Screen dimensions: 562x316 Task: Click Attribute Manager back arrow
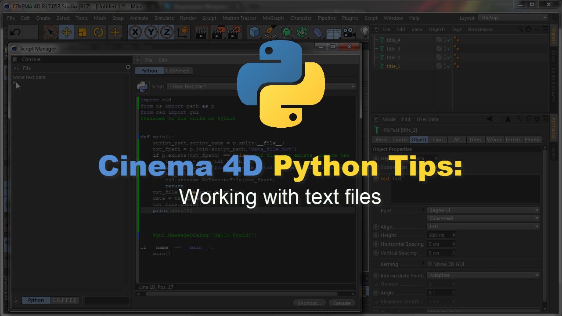click(490, 119)
